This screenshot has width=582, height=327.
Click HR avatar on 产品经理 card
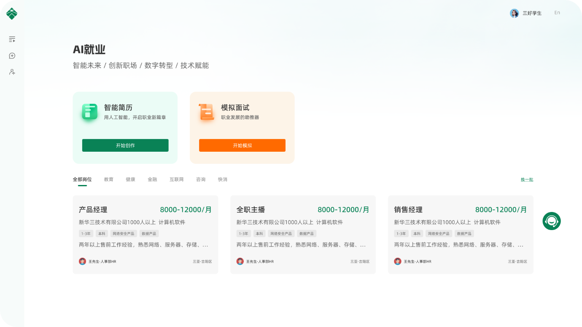pos(83,261)
